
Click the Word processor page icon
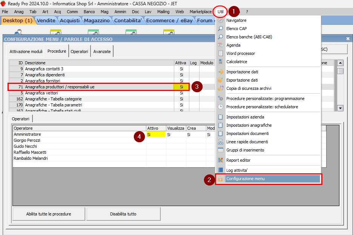coord(221,53)
